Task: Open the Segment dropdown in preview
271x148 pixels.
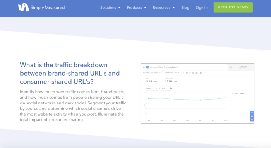Action: pyautogui.click(x=152, y=89)
